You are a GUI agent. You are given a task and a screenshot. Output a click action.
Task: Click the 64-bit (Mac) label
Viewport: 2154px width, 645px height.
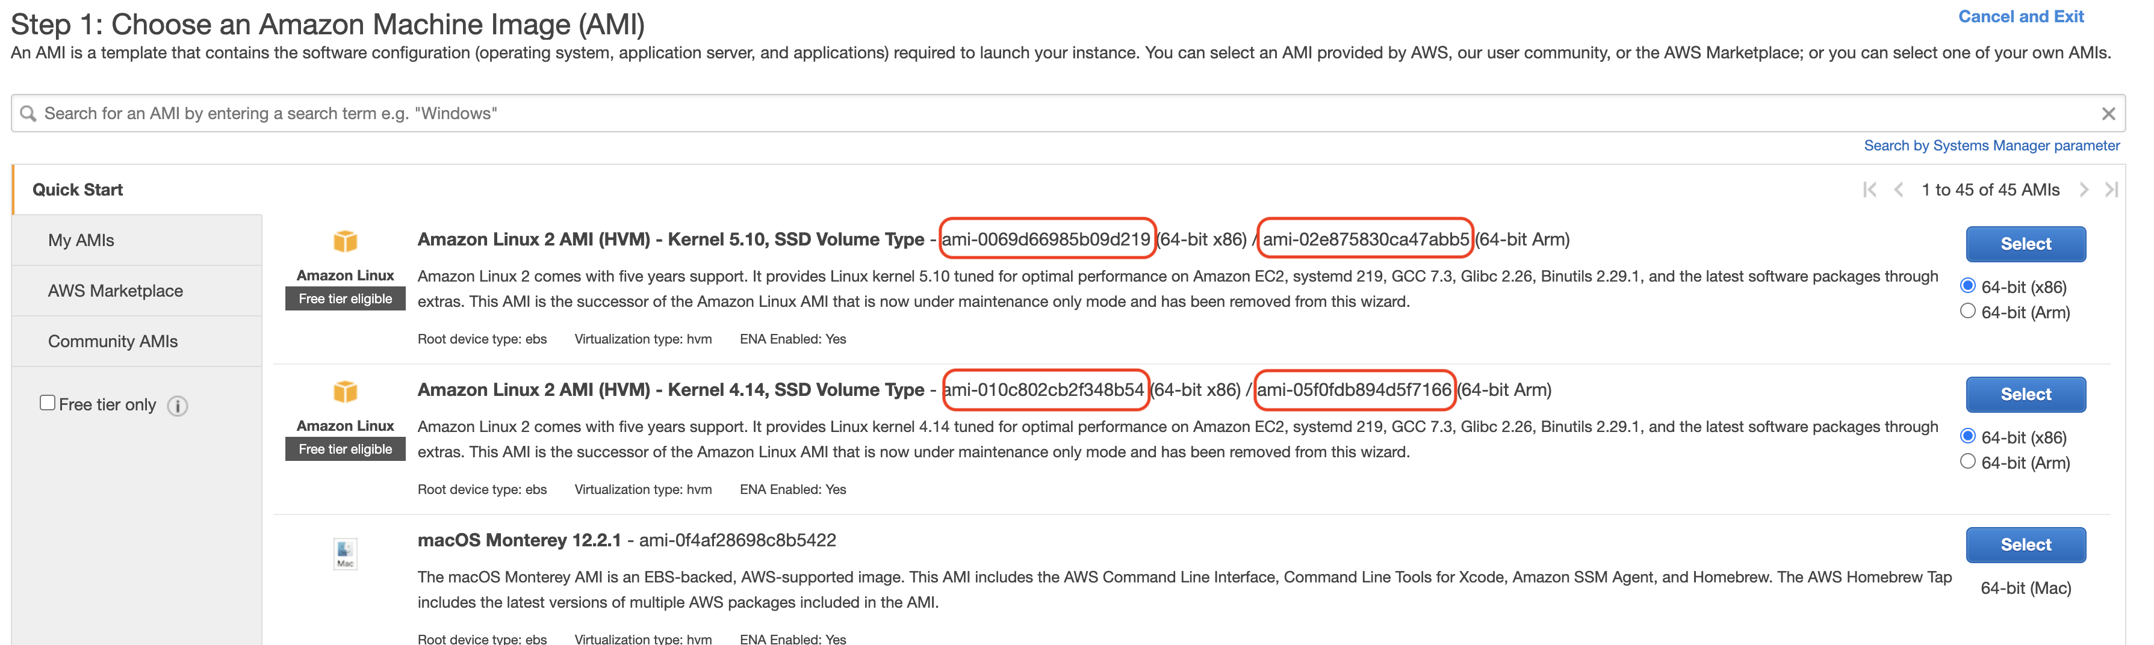(x=2025, y=588)
